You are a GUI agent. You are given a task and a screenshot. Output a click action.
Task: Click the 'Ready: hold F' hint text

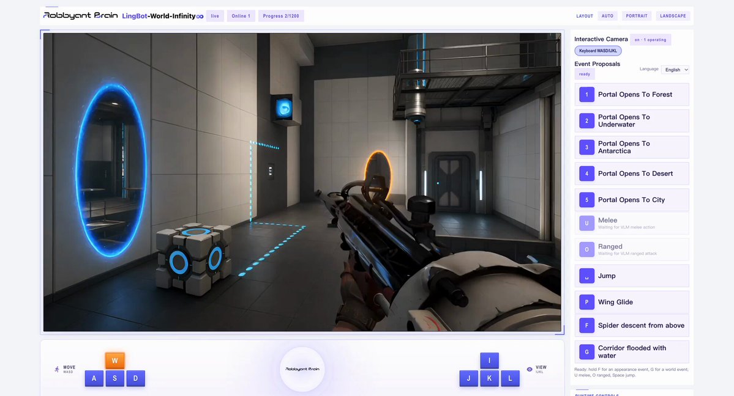(632, 372)
